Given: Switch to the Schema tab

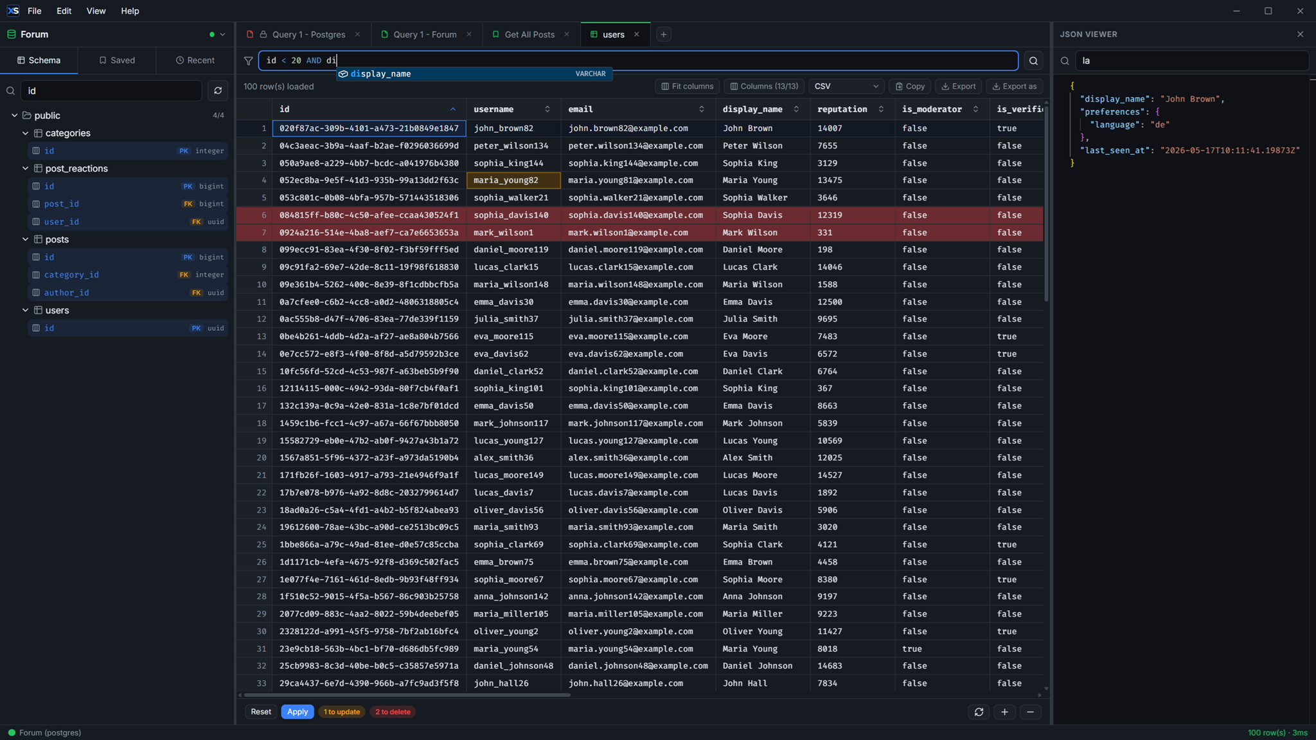Looking at the screenshot, I should 39,60.
